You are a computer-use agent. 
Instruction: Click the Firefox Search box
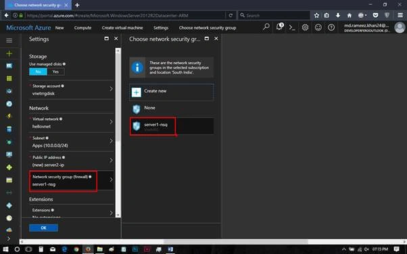coord(274,16)
